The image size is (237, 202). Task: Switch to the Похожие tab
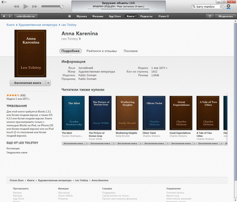[x=131, y=51]
